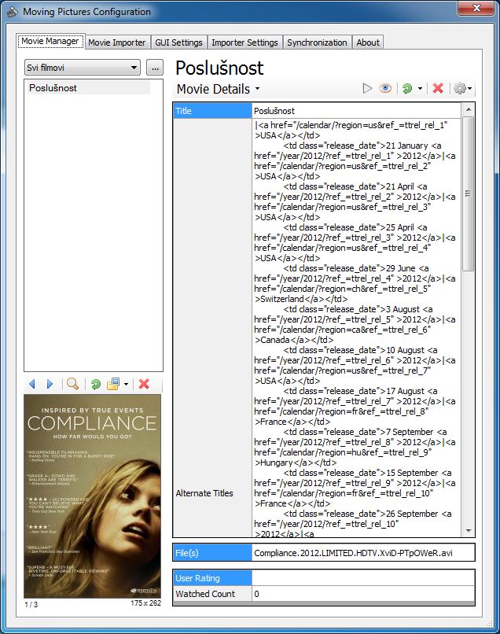Go to the Importer Settings tab
This screenshot has height=634, width=500.
click(x=244, y=42)
